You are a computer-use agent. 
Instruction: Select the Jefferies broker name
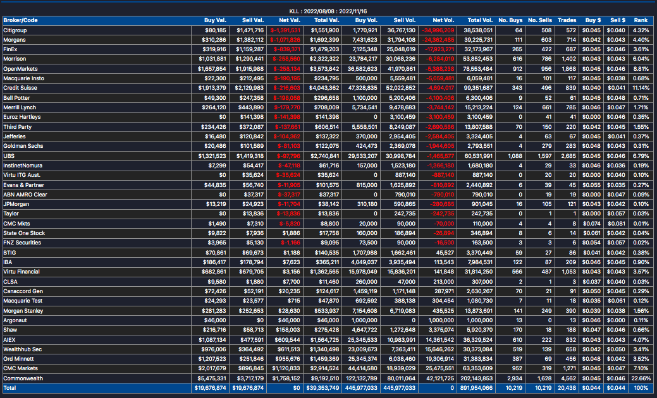(15, 136)
